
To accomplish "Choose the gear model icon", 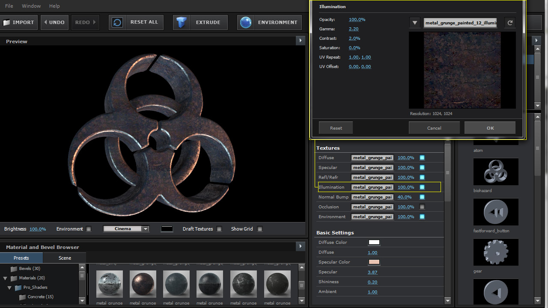I will pyautogui.click(x=496, y=252).
